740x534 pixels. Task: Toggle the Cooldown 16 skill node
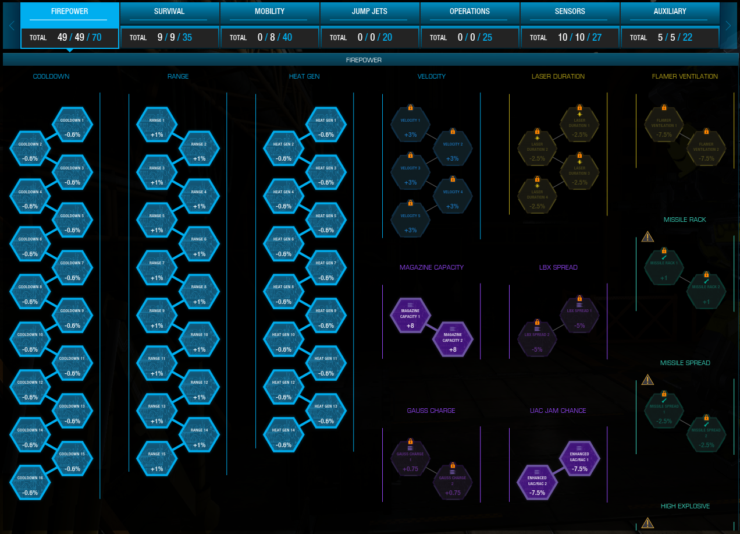[30, 484]
